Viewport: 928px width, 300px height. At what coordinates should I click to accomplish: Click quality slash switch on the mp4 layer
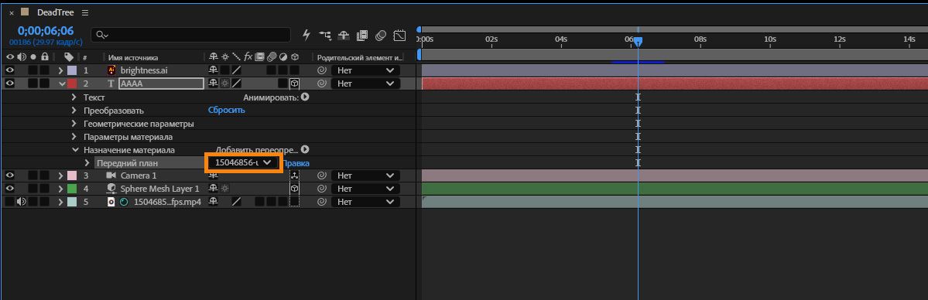[x=236, y=202]
